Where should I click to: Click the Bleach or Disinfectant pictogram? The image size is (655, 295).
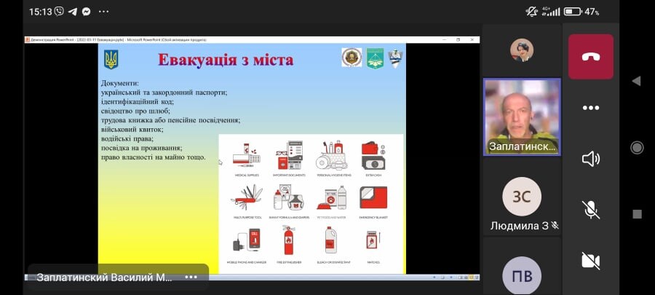click(330, 240)
